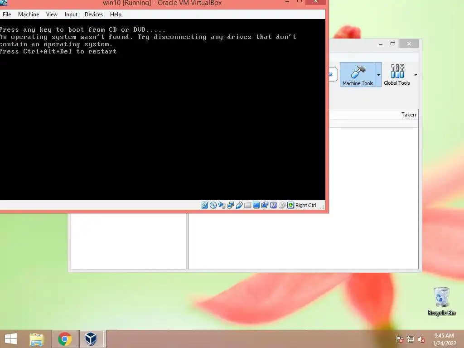Click the network tray icon
464x348 pixels.
(411, 339)
